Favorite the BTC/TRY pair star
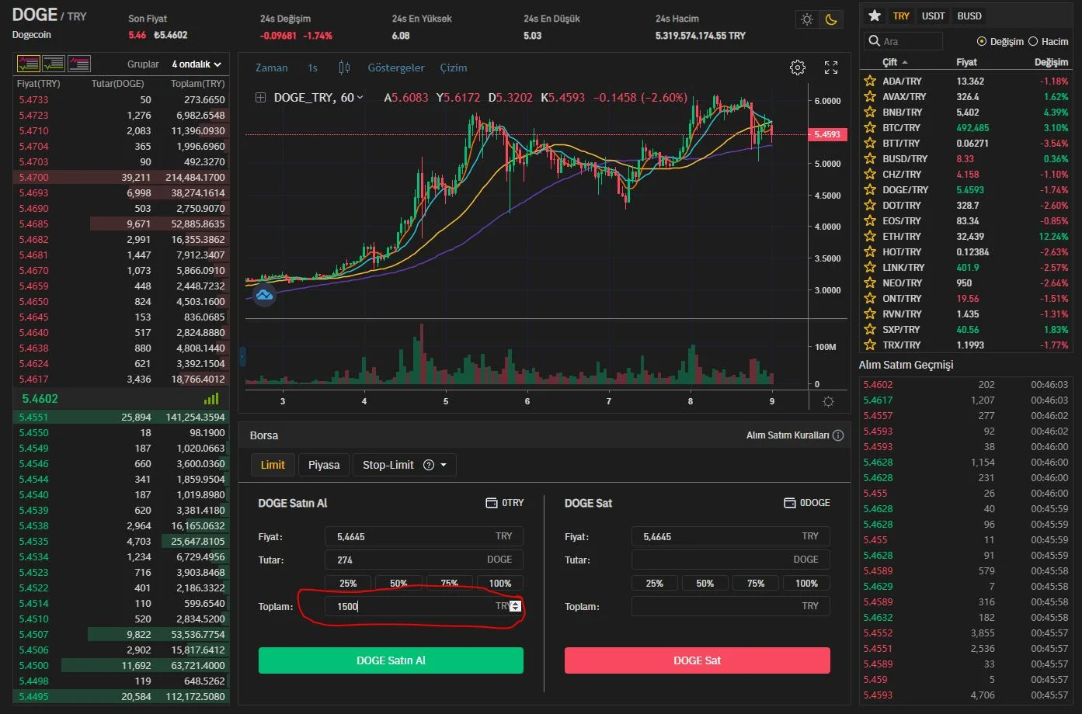The height and width of the screenshot is (714, 1082). click(x=870, y=127)
